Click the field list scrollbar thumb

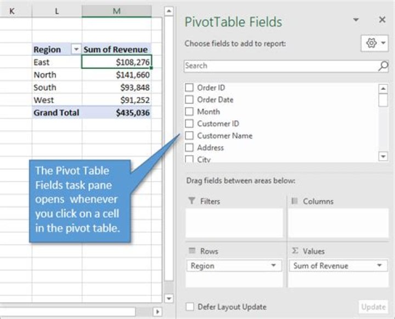click(x=383, y=100)
